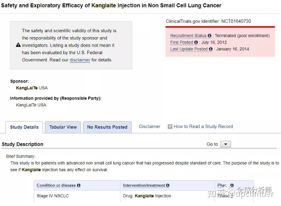
Task: Click info icon beside Recruitment Status
Action: (209, 36)
